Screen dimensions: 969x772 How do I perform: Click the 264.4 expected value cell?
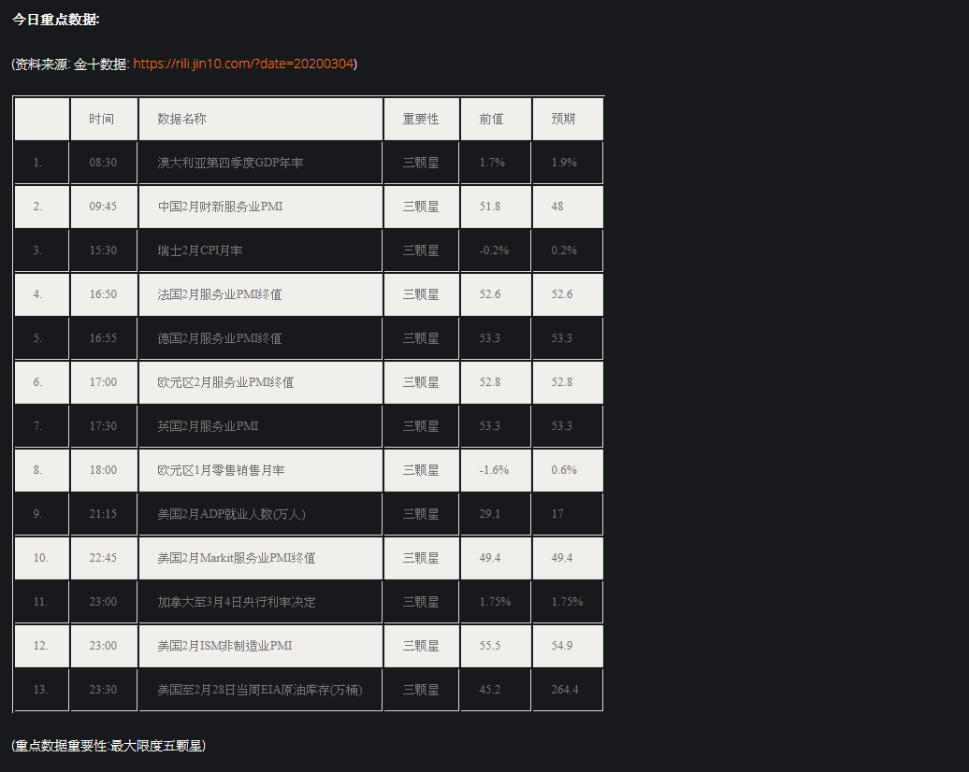click(x=568, y=689)
